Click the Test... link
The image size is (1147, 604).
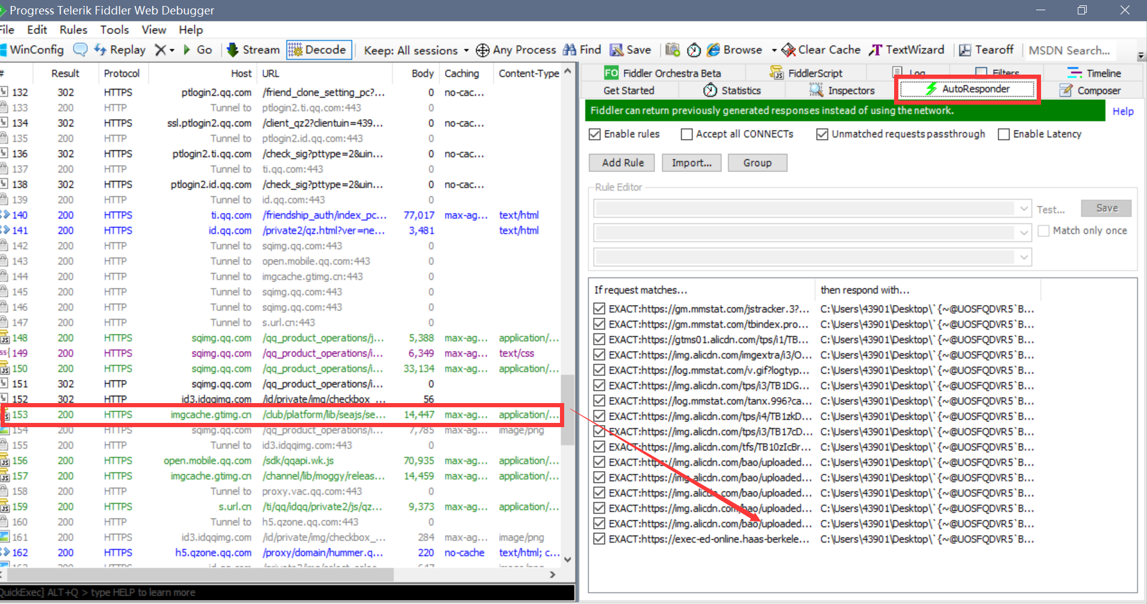[1050, 209]
